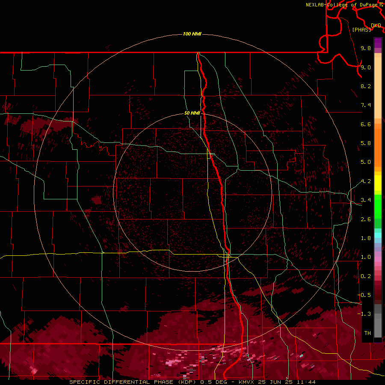Click the KMVX 25 JUN 25 11:44 timestamp

click(277, 382)
